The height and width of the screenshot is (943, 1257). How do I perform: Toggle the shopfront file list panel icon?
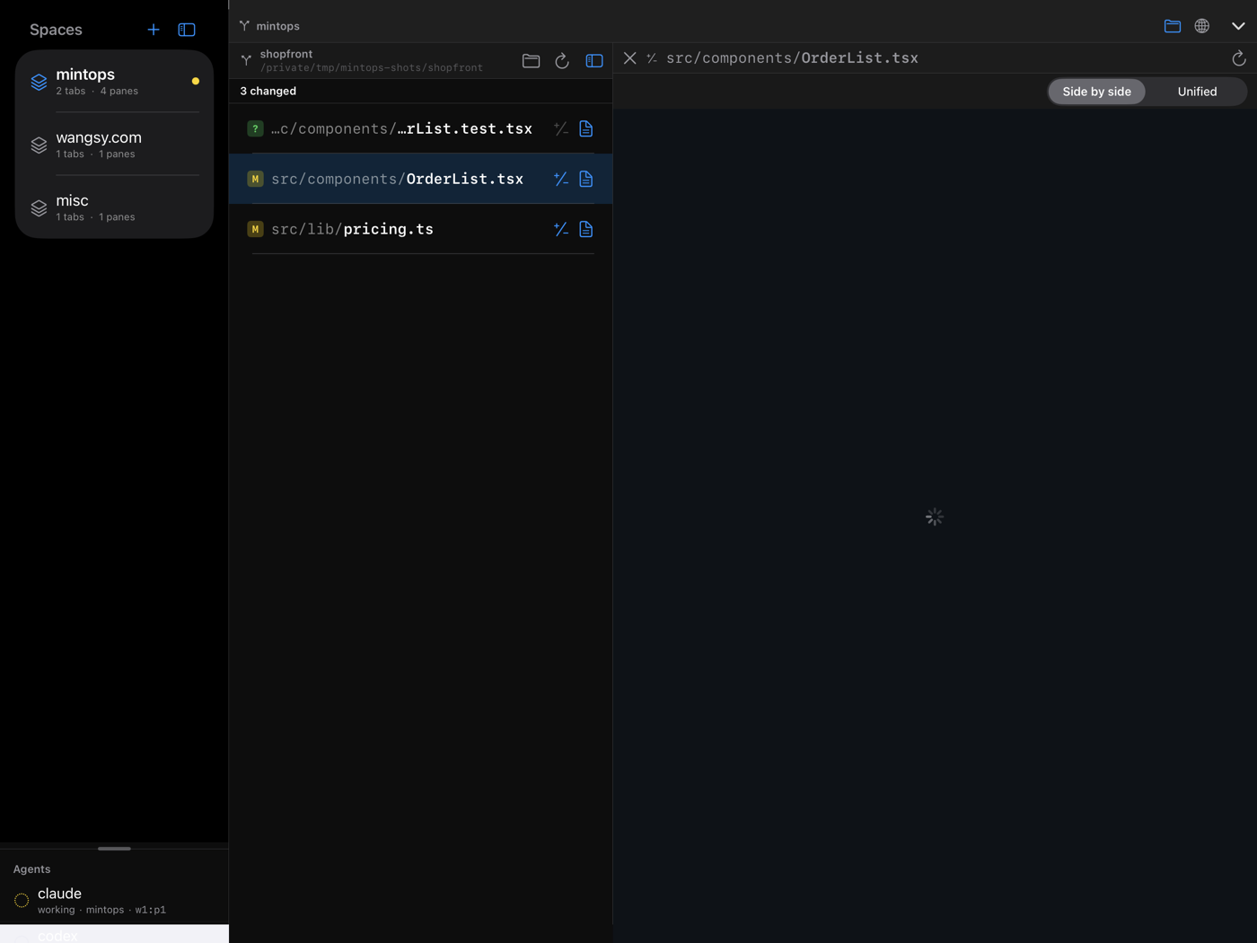(x=594, y=61)
